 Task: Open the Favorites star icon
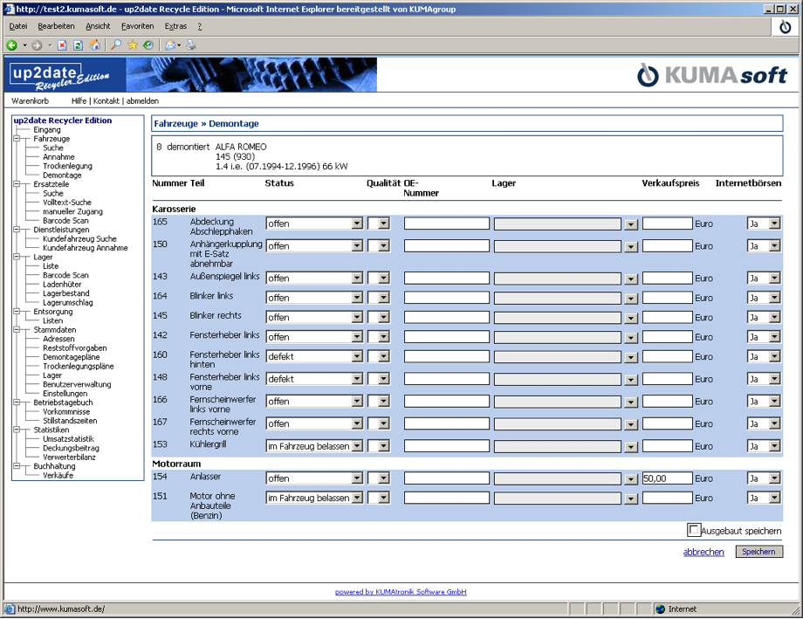pyautogui.click(x=133, y=45)
